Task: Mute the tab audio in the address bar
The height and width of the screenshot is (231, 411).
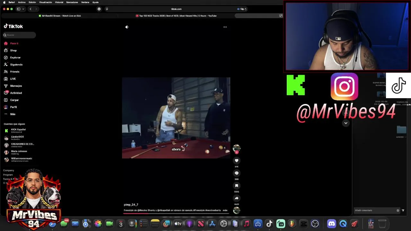Action: (x=238, y=9)
